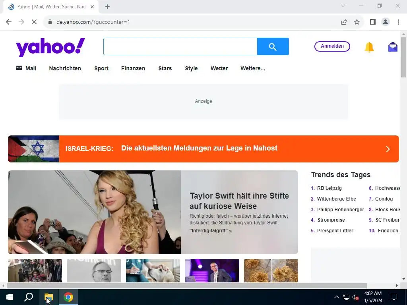This screenshot has height=305, width=407.
Task: Open the crowd scene story thumbnail
Action: point(35,270)
